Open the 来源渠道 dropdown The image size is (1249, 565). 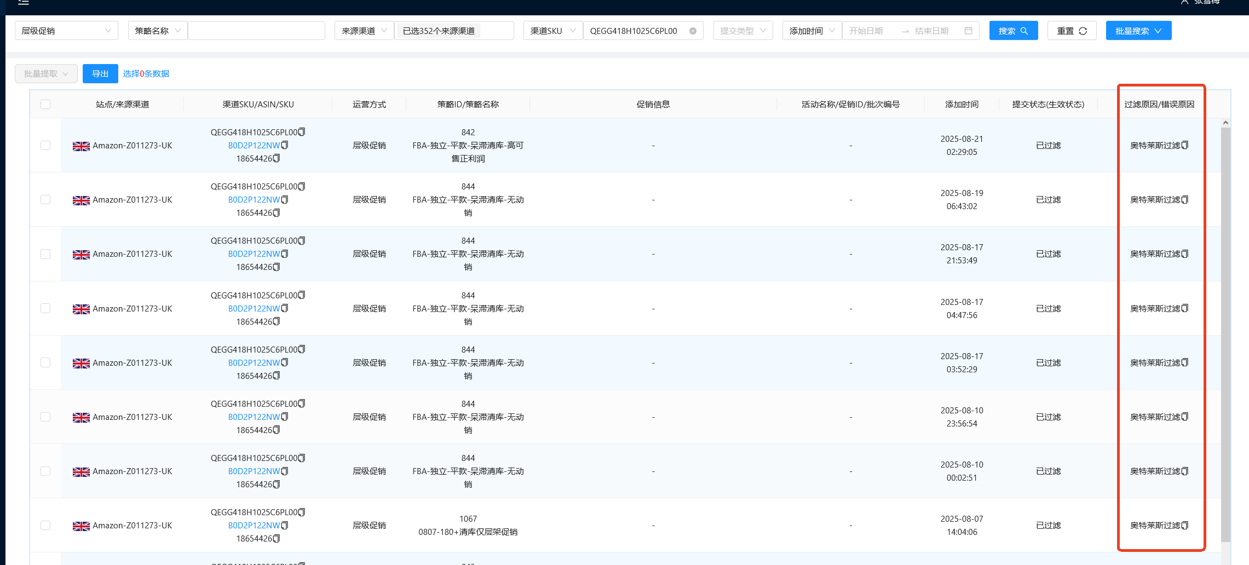[x=364, y=31]
